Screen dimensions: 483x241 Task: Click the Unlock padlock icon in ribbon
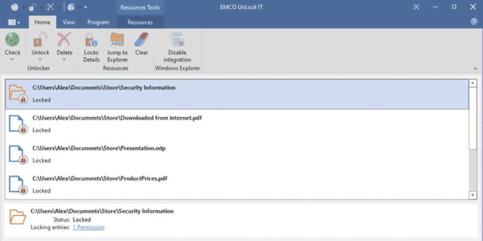[40, 40]
